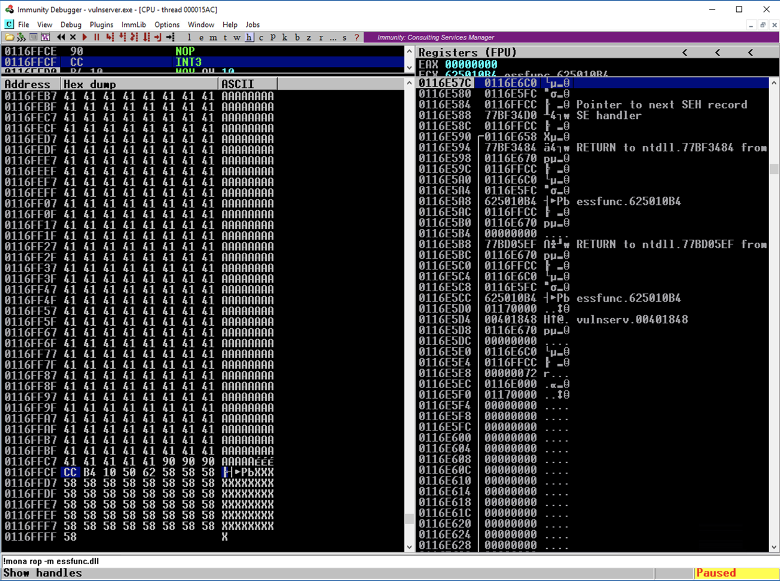Show executable modules via 'e' button
This screenshot has width=780, height=581.
pyautogui.click(x=202, y=37)
